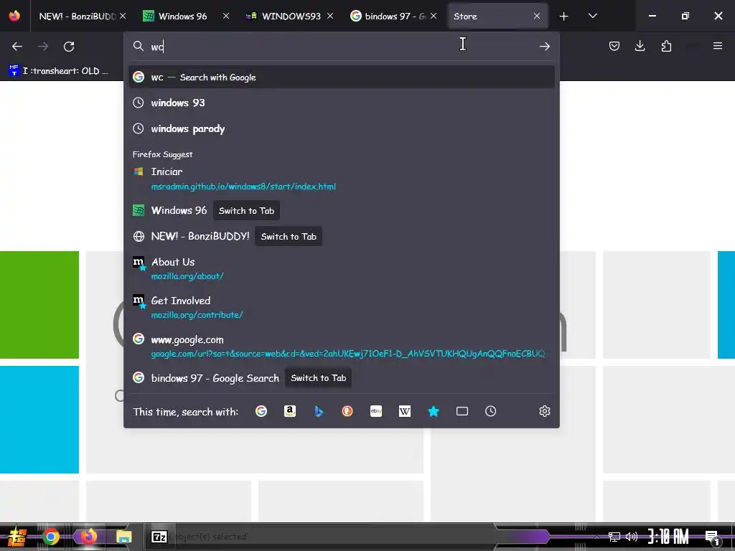The width and height of the screenshot is (735, 551).
Task: Search this time with Wikipedia icon
Action: click(405, 411)
